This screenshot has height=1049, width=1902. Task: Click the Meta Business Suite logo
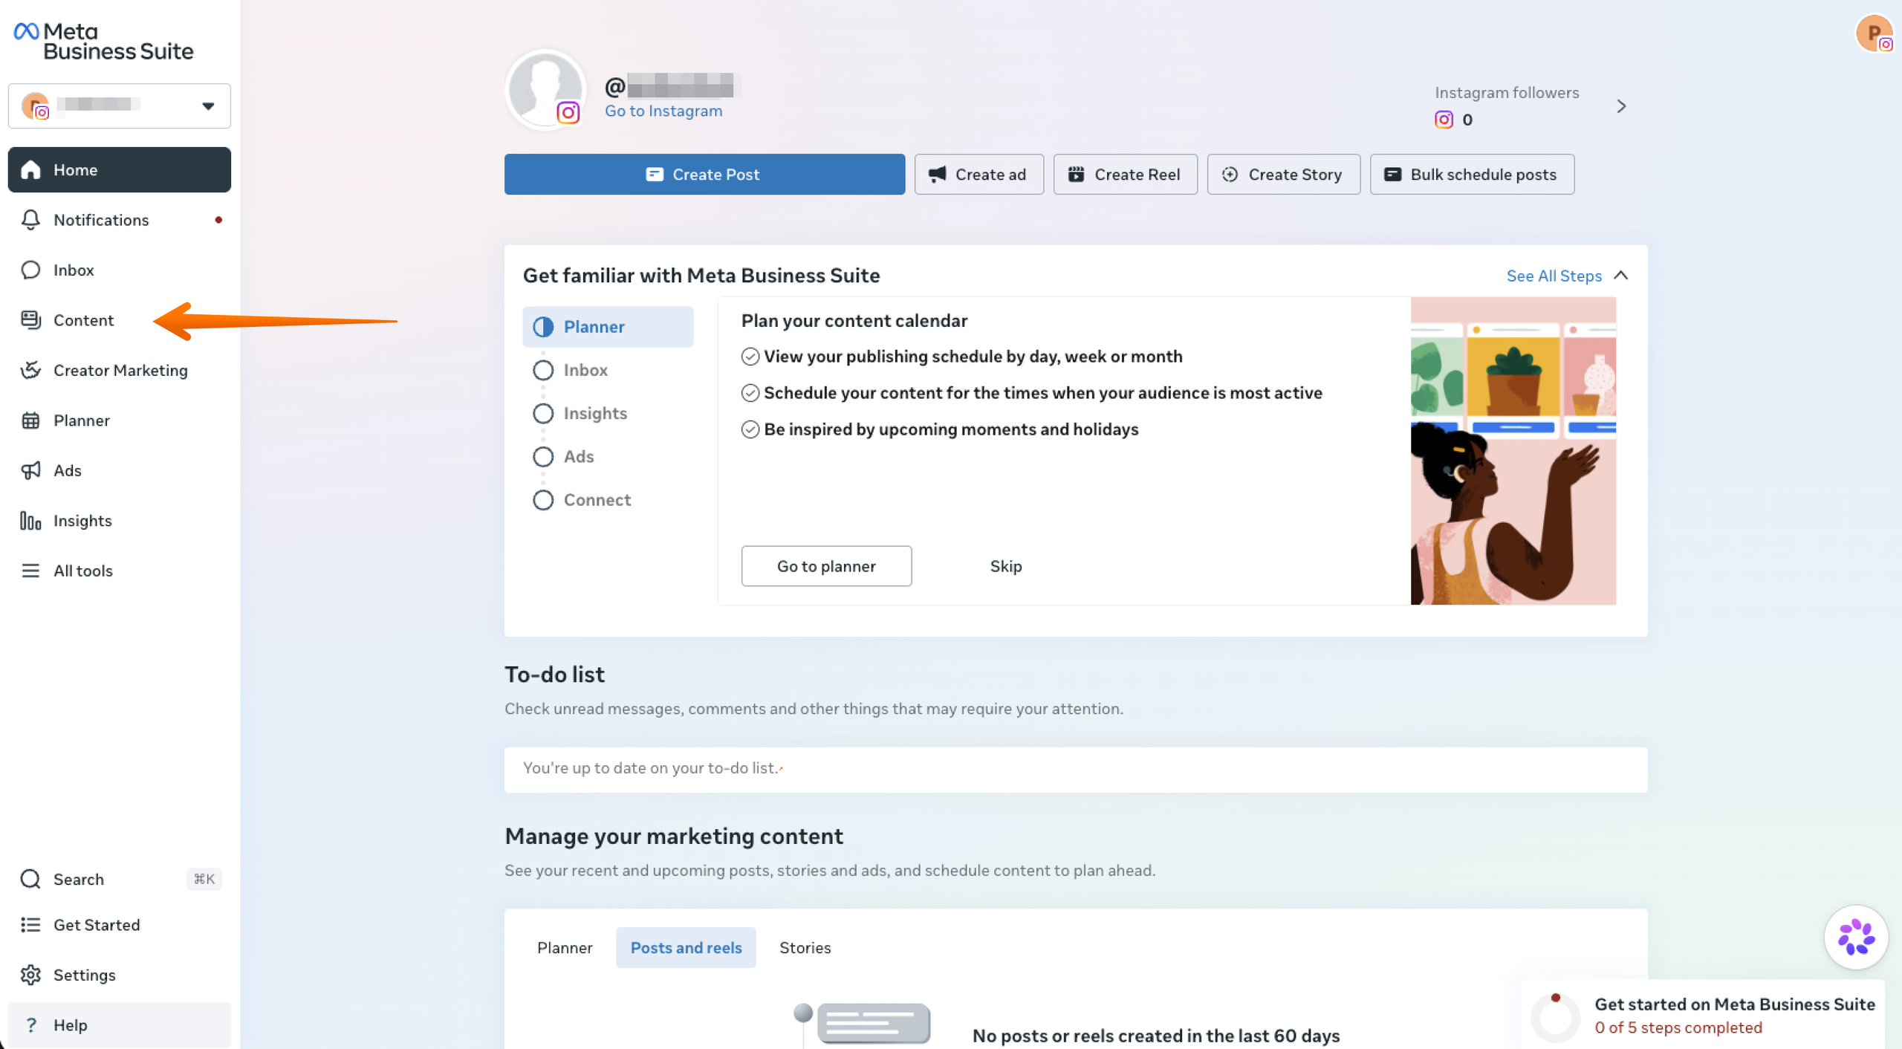[104, 41]
